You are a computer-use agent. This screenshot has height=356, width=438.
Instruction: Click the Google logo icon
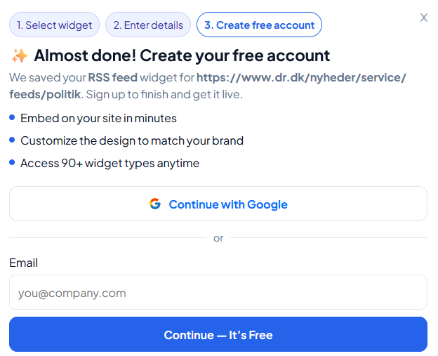pyautogui.click(x=155, y=204)
